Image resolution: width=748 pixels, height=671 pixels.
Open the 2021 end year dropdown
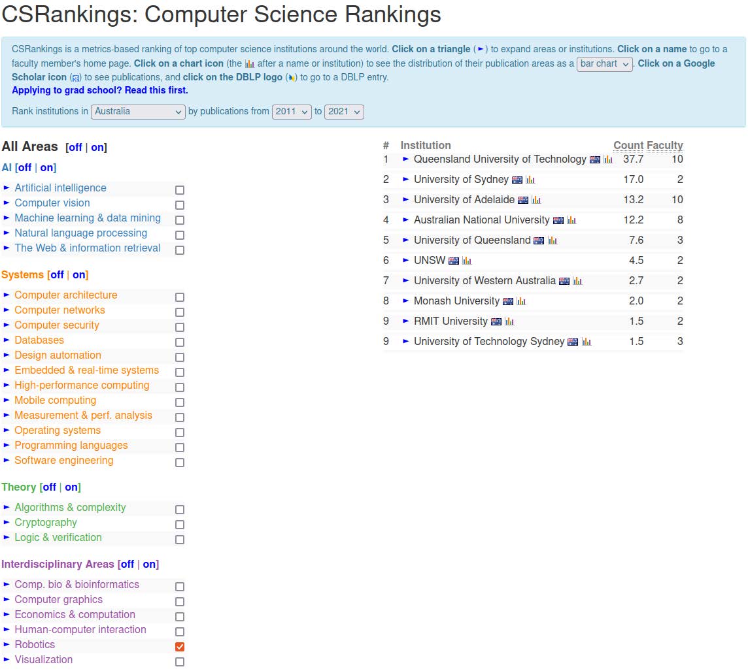coord(344,112)
